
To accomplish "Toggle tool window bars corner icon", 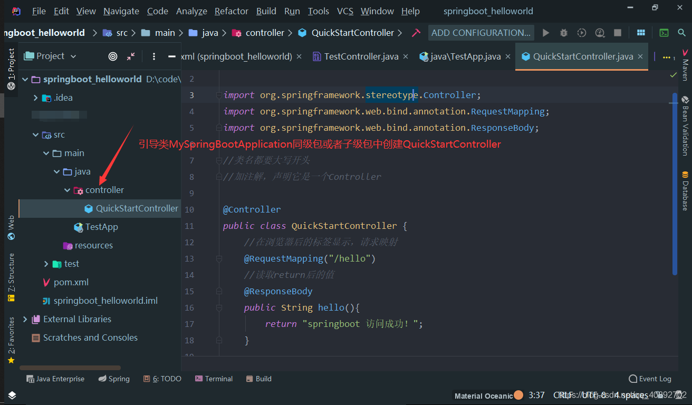I will (x=12, y=395).
